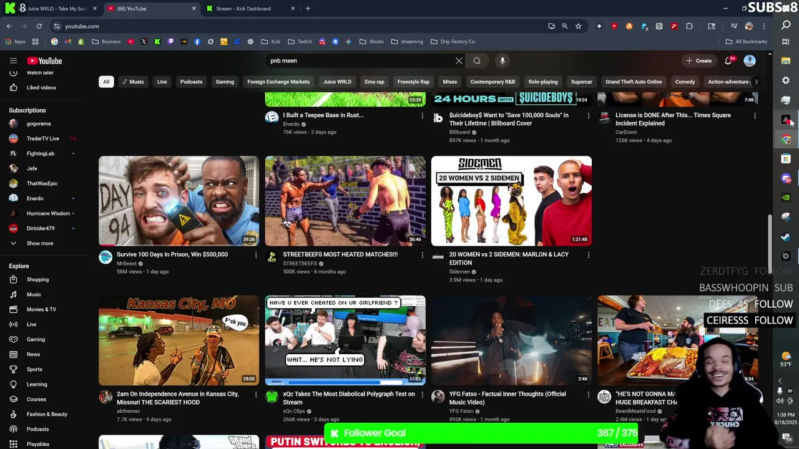
Task: Open the Apps bookmarks shortcut
Action: point(15,42)
